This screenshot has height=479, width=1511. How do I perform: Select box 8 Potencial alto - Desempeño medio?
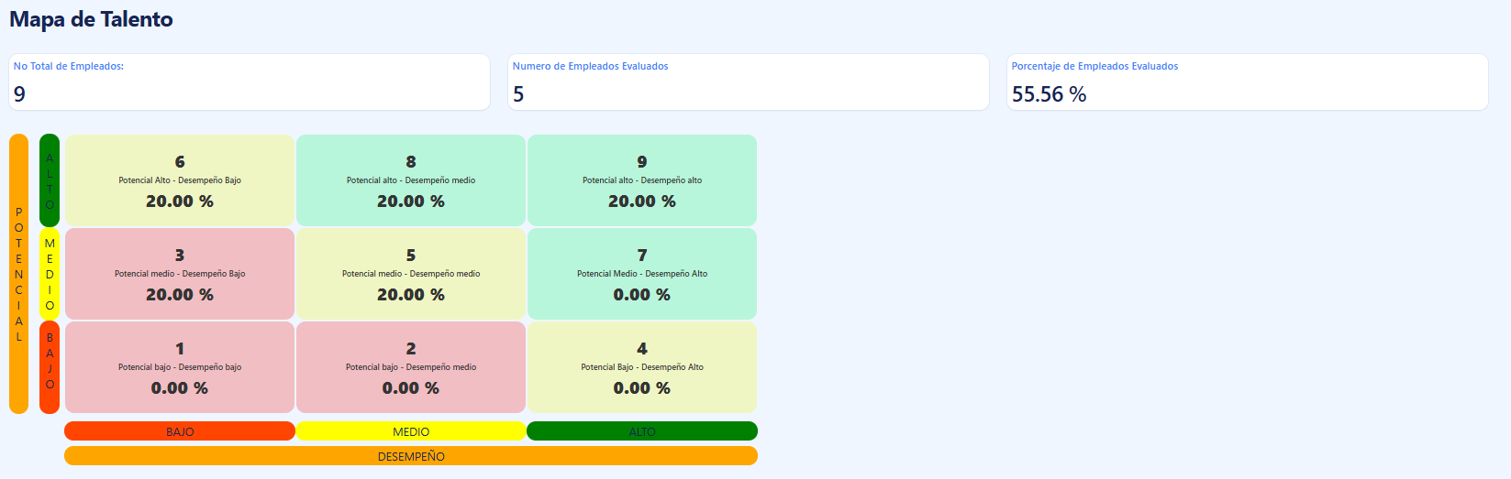point(411,180)
